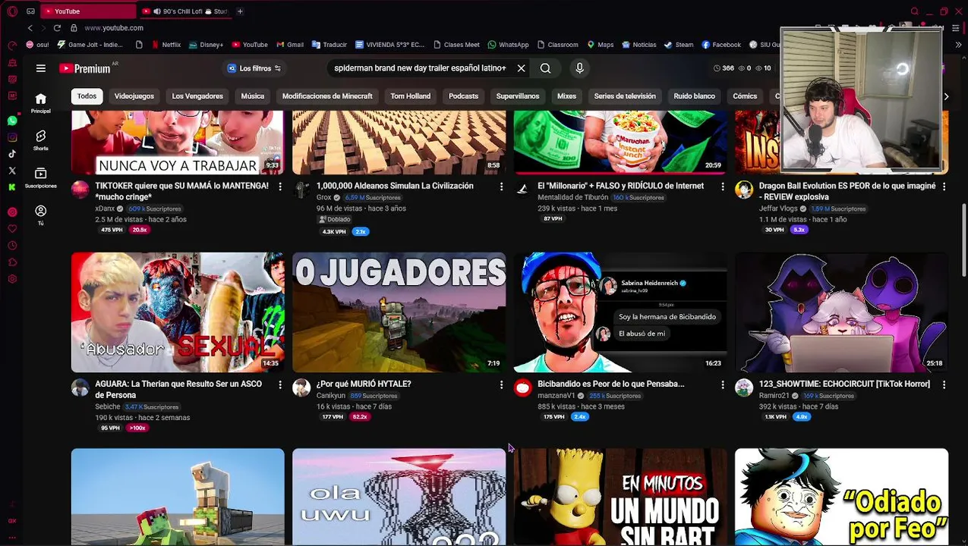Open the Gmail bookmark

[290, 45]
